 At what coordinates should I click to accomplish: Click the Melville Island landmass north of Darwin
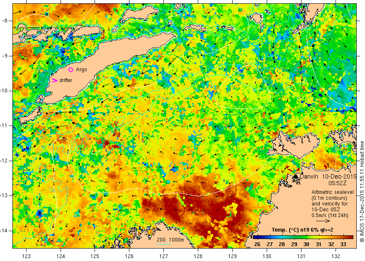coord(294,145)
